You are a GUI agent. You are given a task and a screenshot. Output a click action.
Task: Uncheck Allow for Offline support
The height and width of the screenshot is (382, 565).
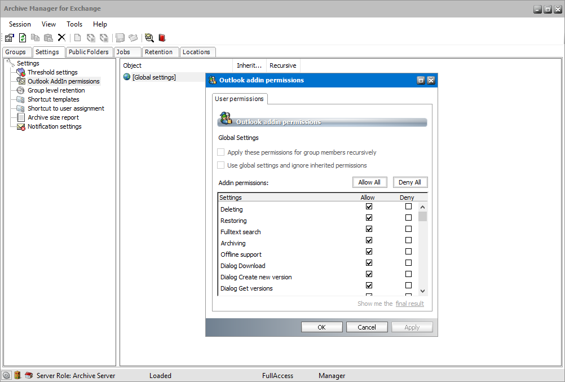point(369,252)
